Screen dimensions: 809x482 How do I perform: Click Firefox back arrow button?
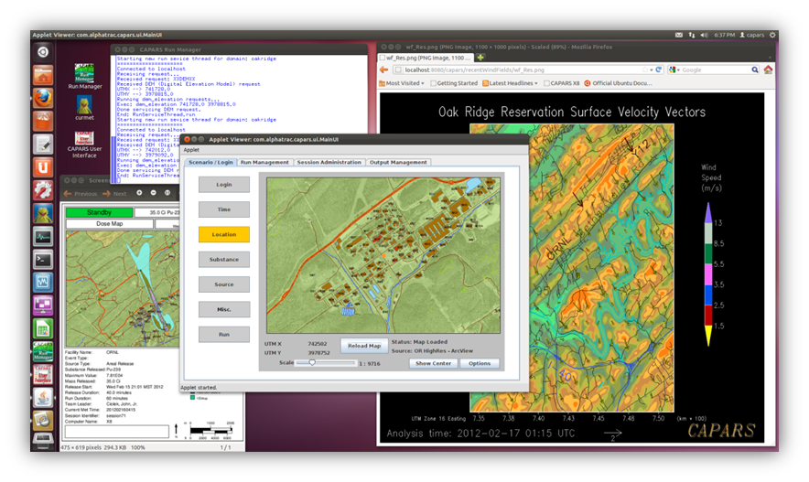(x=383, y=70)
